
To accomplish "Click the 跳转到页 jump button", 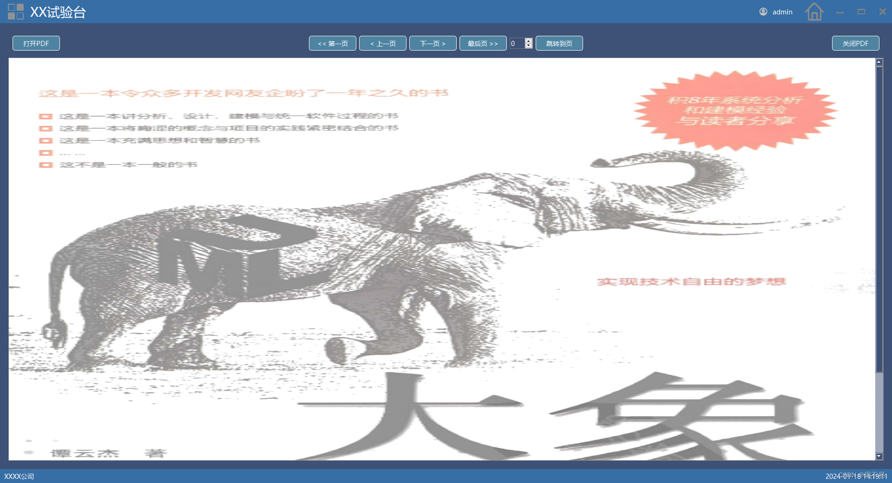I will coord(559,43).
